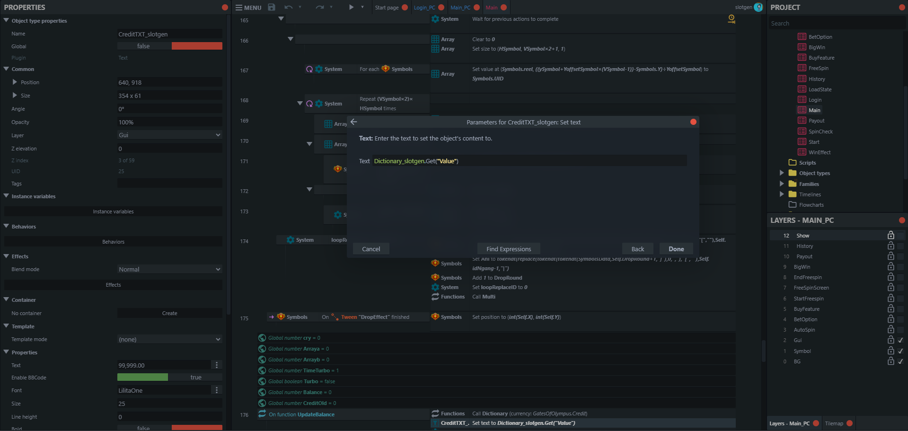The height and width of the screenshot is (431, 908).
Task: Toggle visibility checkbox of History layer
Action: (900, 246)
